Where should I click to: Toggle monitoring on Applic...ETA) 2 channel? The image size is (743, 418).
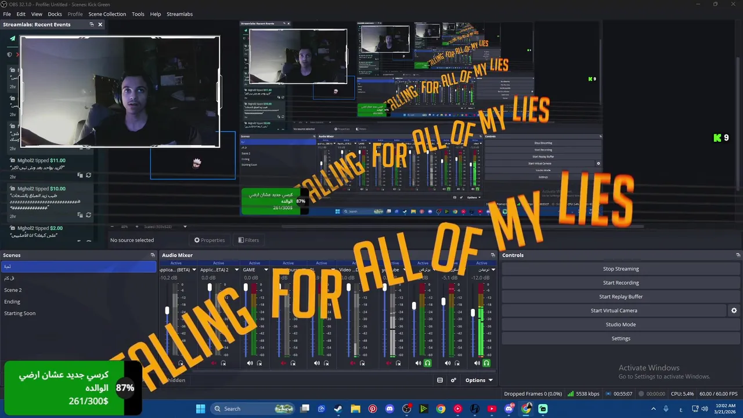point(223,363)
